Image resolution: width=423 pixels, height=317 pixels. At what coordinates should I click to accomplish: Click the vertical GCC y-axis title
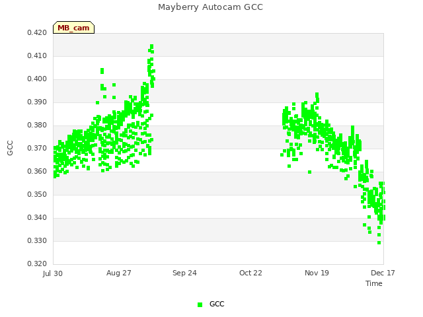click(x=10, y=148)
